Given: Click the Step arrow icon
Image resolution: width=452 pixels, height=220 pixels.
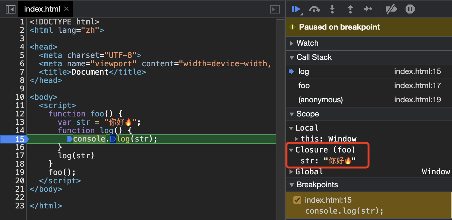Looking at the screenshot, I should point(368,9).
